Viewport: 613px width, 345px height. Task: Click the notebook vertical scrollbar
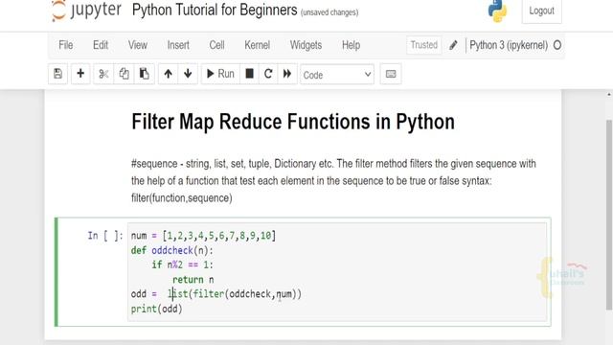[x=609, y=215]
